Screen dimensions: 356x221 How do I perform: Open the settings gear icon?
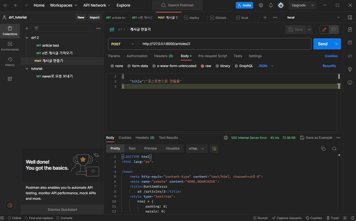pyautogui.click(x=261, y=5)
